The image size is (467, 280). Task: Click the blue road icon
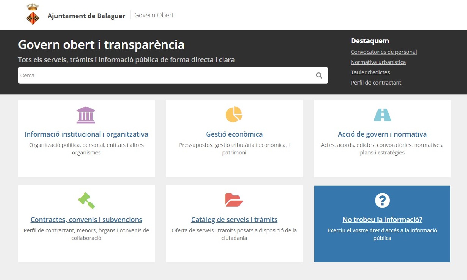click(x=382, y=115)
